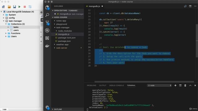Click the editor vertical scrollbar
This screenshot has height=111, width=198.
[x=197, y=41]
